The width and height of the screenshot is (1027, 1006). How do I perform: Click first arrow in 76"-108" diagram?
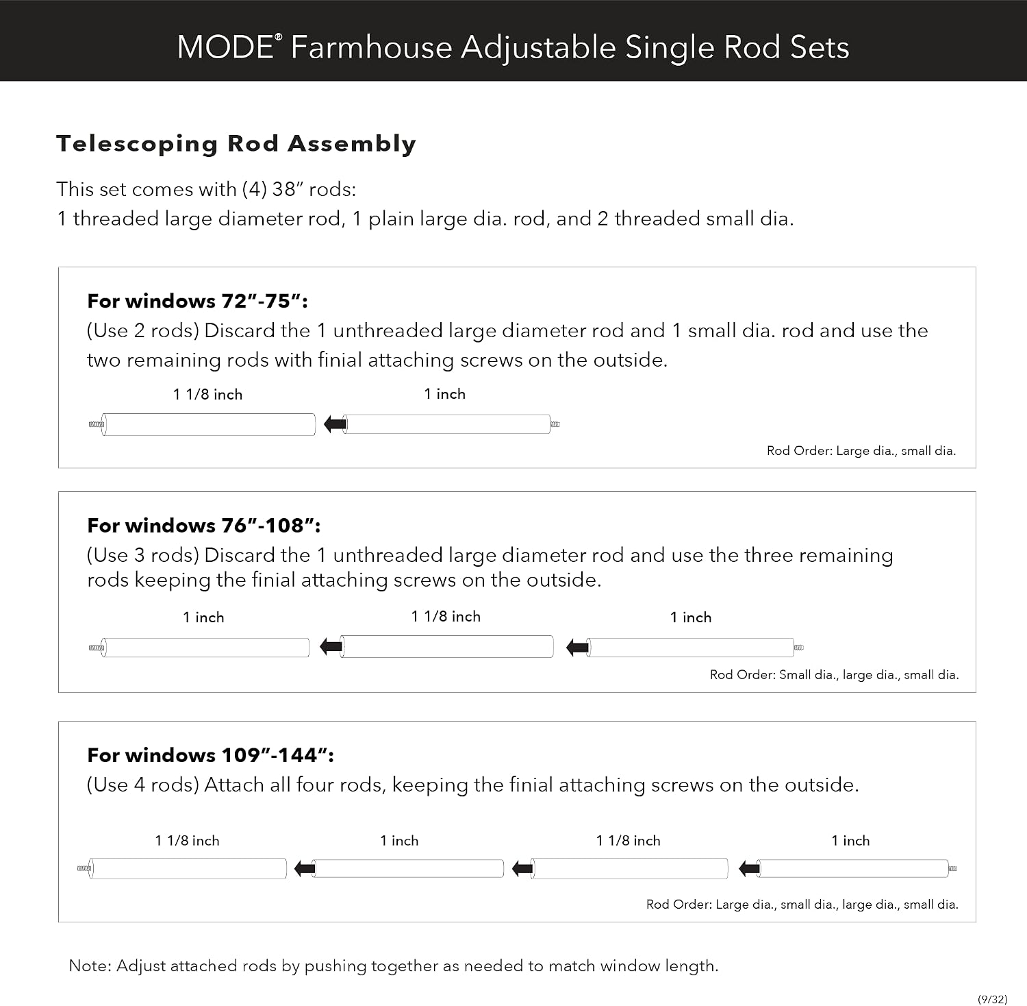(331, 646)
